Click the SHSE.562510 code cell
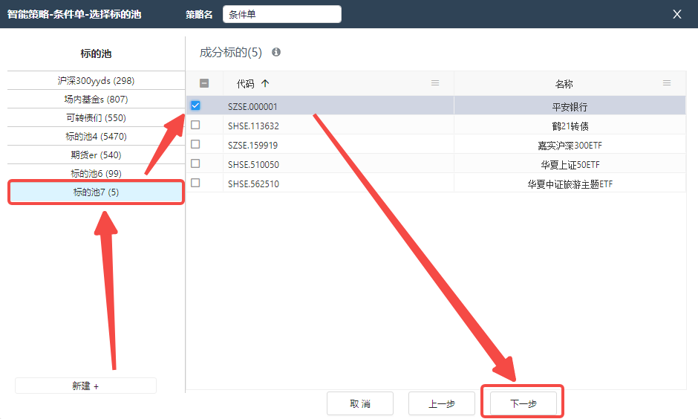The height and width of the screenshot is (419, 698). [x=338, y=183]
